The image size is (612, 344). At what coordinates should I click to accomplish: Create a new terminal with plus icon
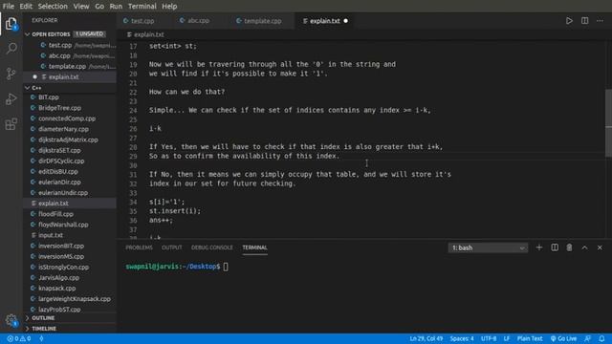(x=539, y=247)
